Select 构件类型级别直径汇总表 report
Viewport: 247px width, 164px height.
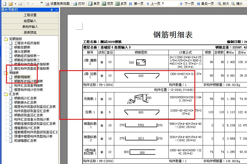click(32, 111)
